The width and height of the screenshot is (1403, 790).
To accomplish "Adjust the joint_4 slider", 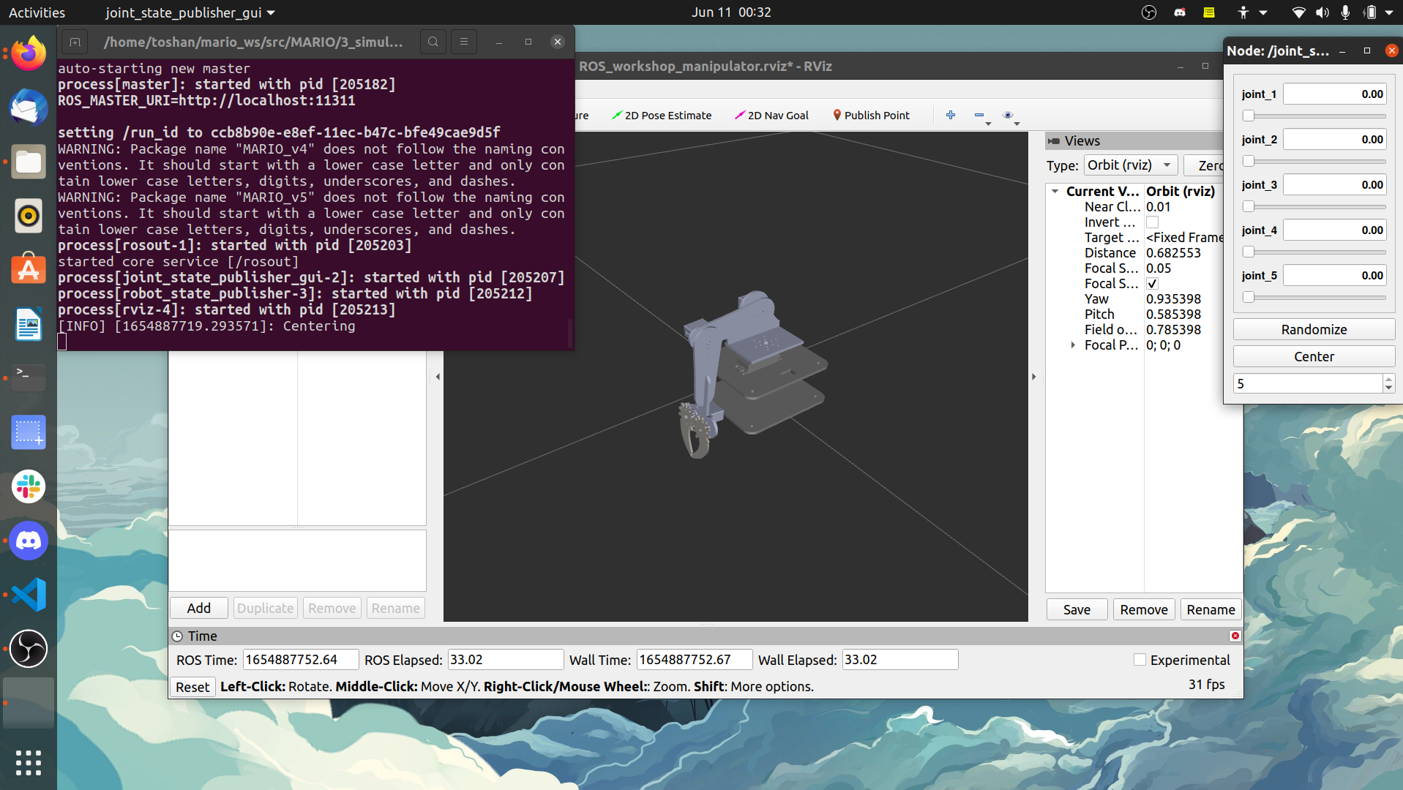I will (1314, 252).
